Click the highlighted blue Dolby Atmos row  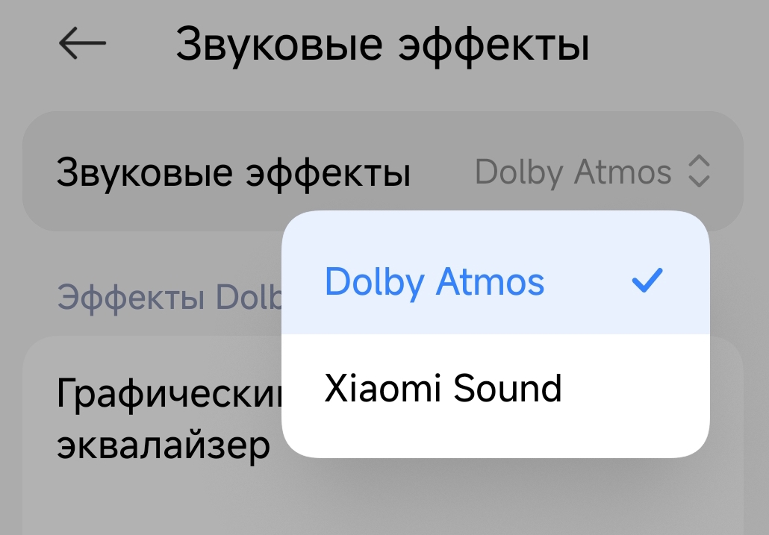[494, 281]
